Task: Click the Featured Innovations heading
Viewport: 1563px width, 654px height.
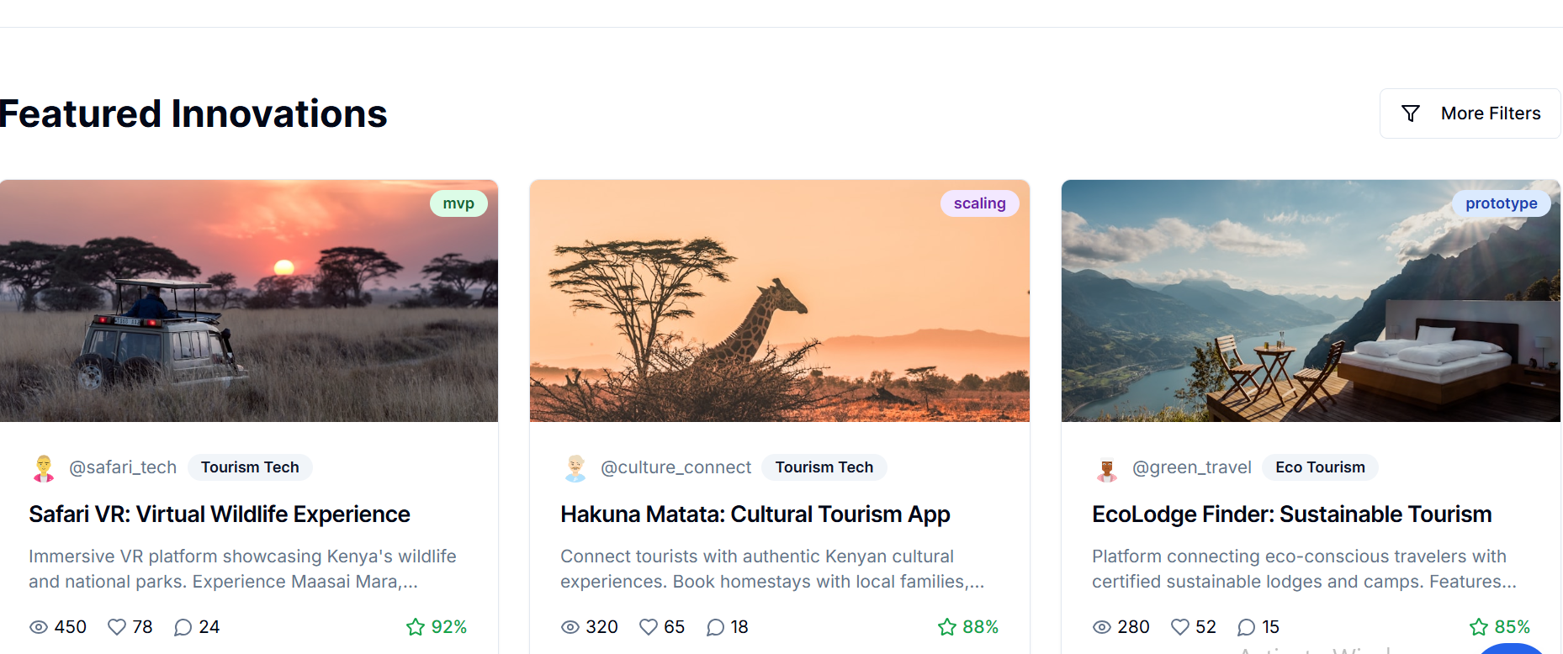Action: 193,113
